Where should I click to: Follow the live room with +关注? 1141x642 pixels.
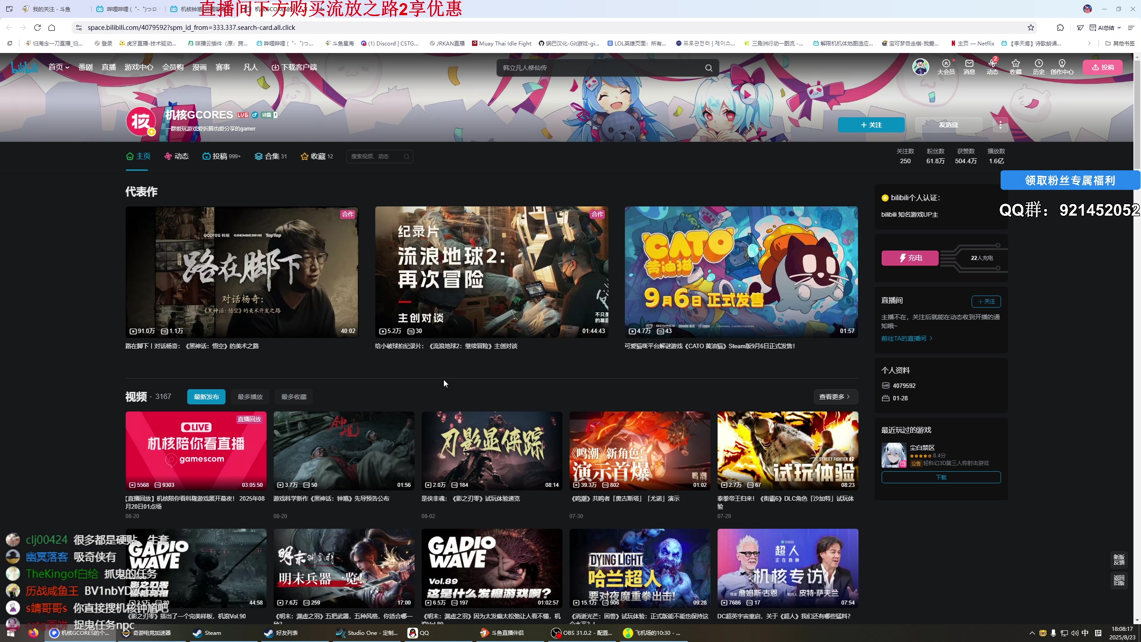tap(986, 301)
